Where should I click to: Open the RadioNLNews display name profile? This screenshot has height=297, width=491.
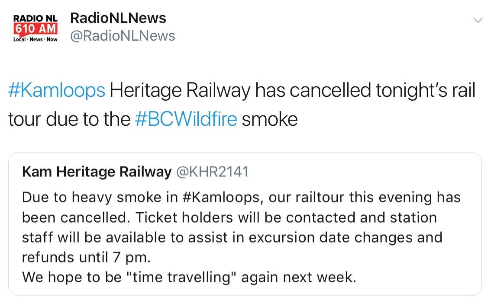tap(118, 18)
